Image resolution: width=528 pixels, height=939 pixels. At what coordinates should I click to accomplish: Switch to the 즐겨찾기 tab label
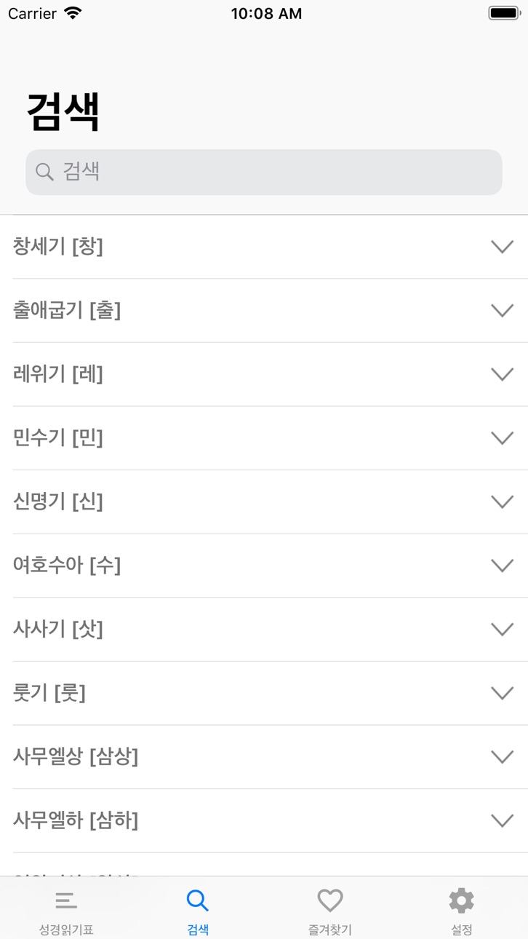(x=330, y=930)
